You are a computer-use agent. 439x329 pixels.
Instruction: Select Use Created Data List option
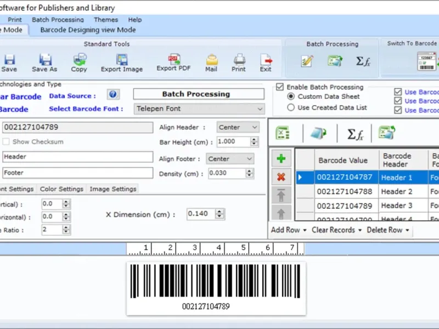291,107
